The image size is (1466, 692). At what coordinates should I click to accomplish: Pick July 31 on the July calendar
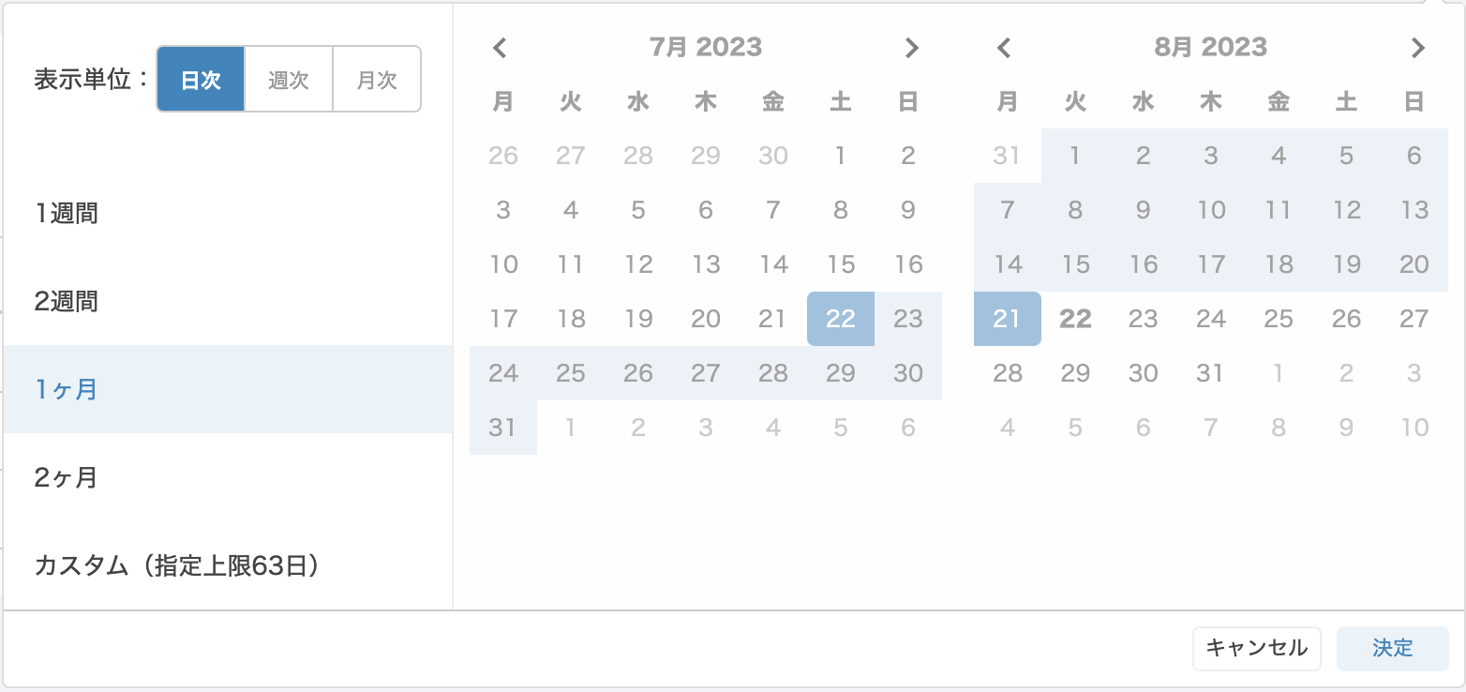point(503,427)
